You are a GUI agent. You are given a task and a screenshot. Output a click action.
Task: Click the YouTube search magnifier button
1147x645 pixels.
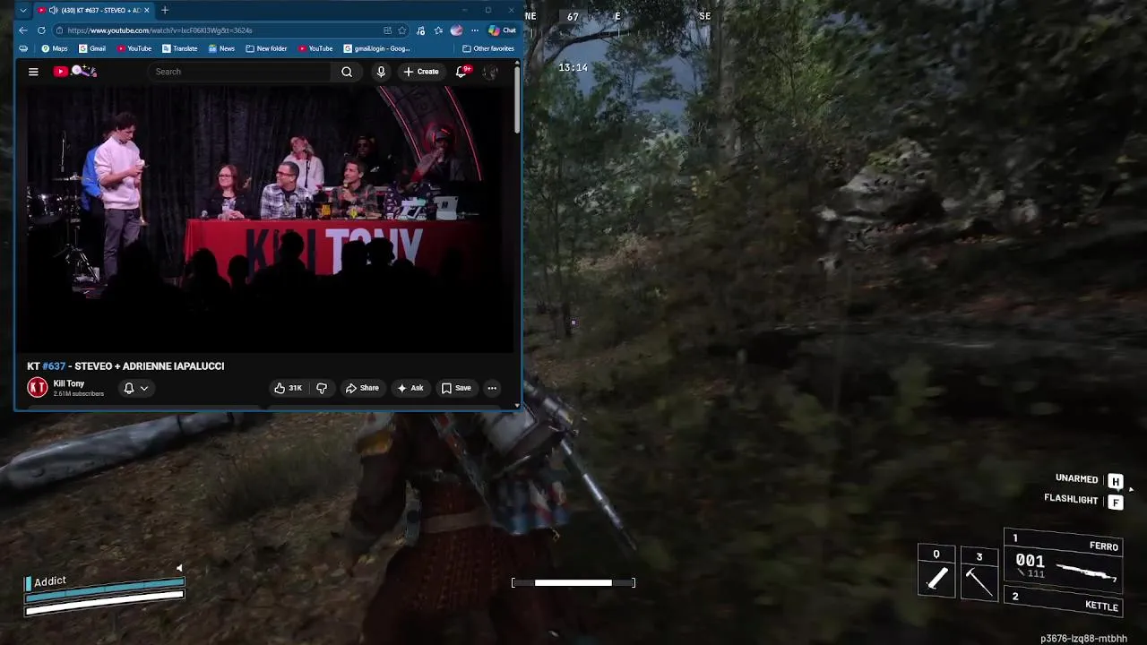347,72
